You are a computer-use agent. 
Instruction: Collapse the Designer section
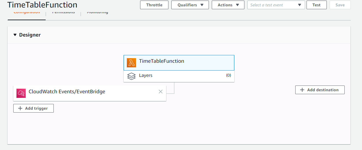pyautogui.click(x=15, y=35)
